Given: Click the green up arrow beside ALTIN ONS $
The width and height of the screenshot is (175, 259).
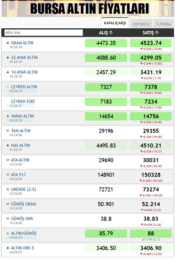Looking at the screenshot, I should point(8,248).
